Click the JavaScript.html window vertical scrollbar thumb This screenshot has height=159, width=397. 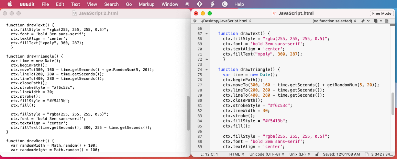[x=393, y=104]
